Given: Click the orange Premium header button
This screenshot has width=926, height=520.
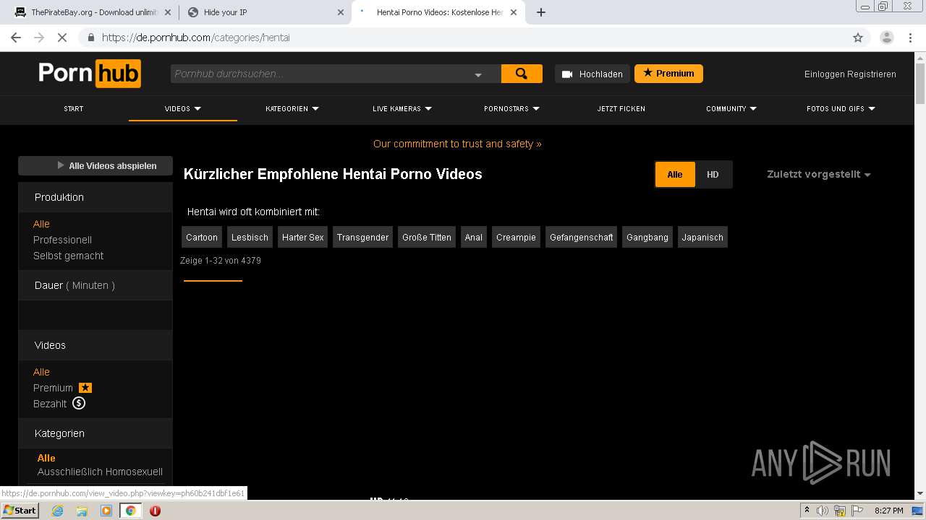Looking at the screenshot, I should pos(668,74).
